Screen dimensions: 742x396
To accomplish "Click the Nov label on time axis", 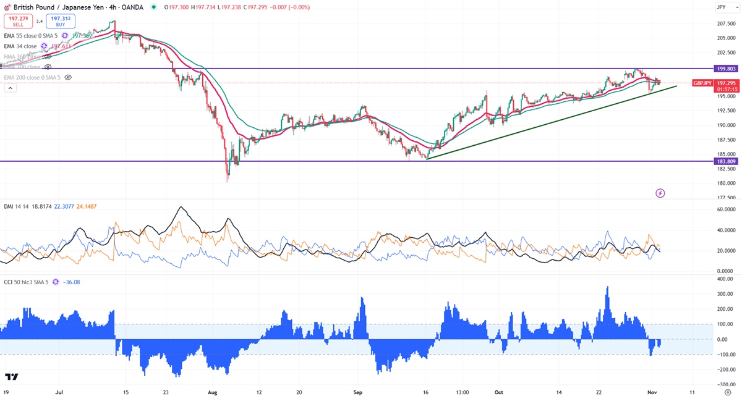I will pyautogui.click(x=651, y=392).
